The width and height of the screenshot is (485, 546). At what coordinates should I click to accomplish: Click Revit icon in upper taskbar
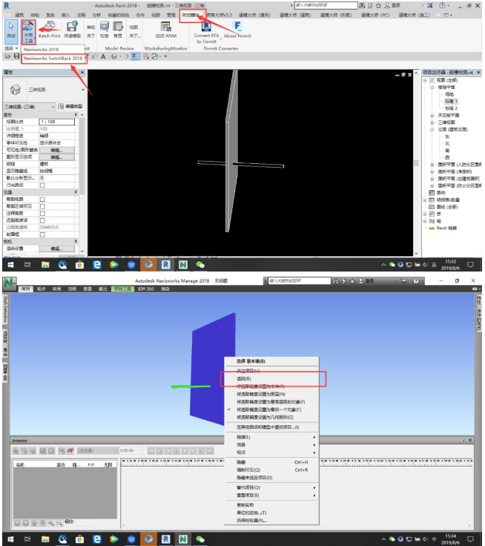click(165, 265)
